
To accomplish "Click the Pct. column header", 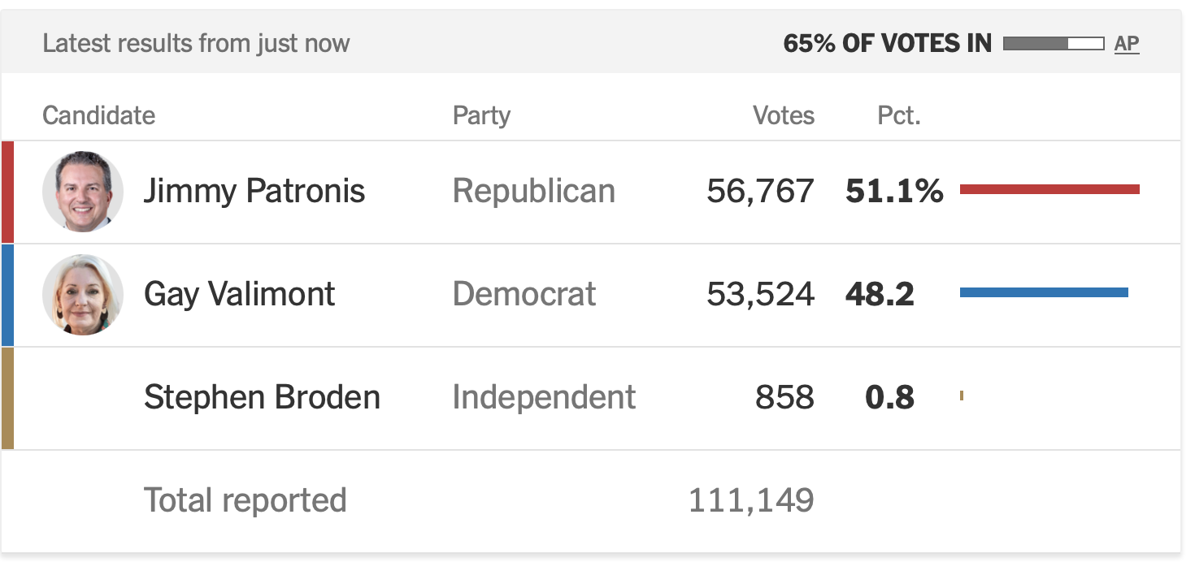I will click(x=899, y=115).
